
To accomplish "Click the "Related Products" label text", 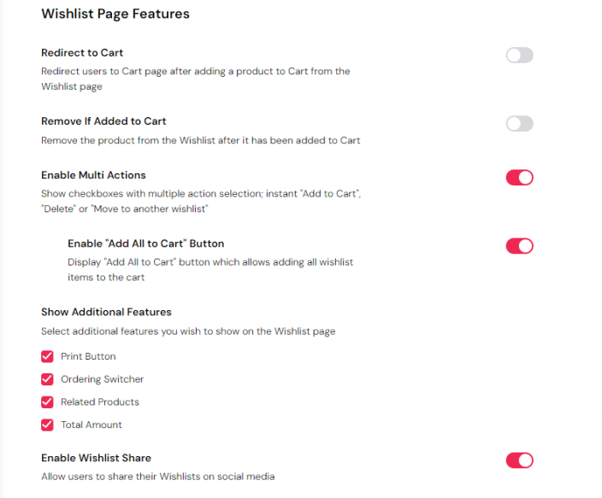I will click(99, 401).
